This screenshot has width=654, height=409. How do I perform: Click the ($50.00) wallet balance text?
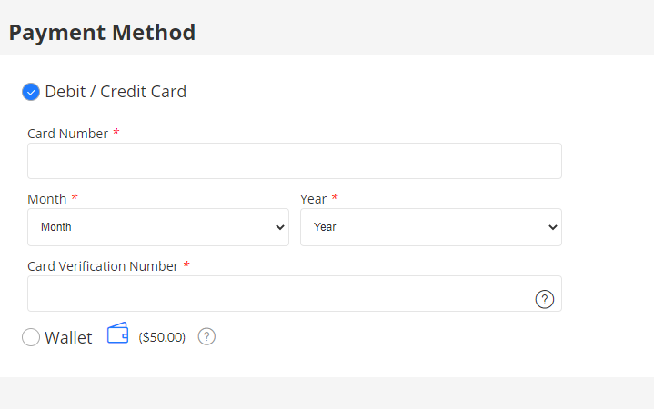(x=162, y=337)
